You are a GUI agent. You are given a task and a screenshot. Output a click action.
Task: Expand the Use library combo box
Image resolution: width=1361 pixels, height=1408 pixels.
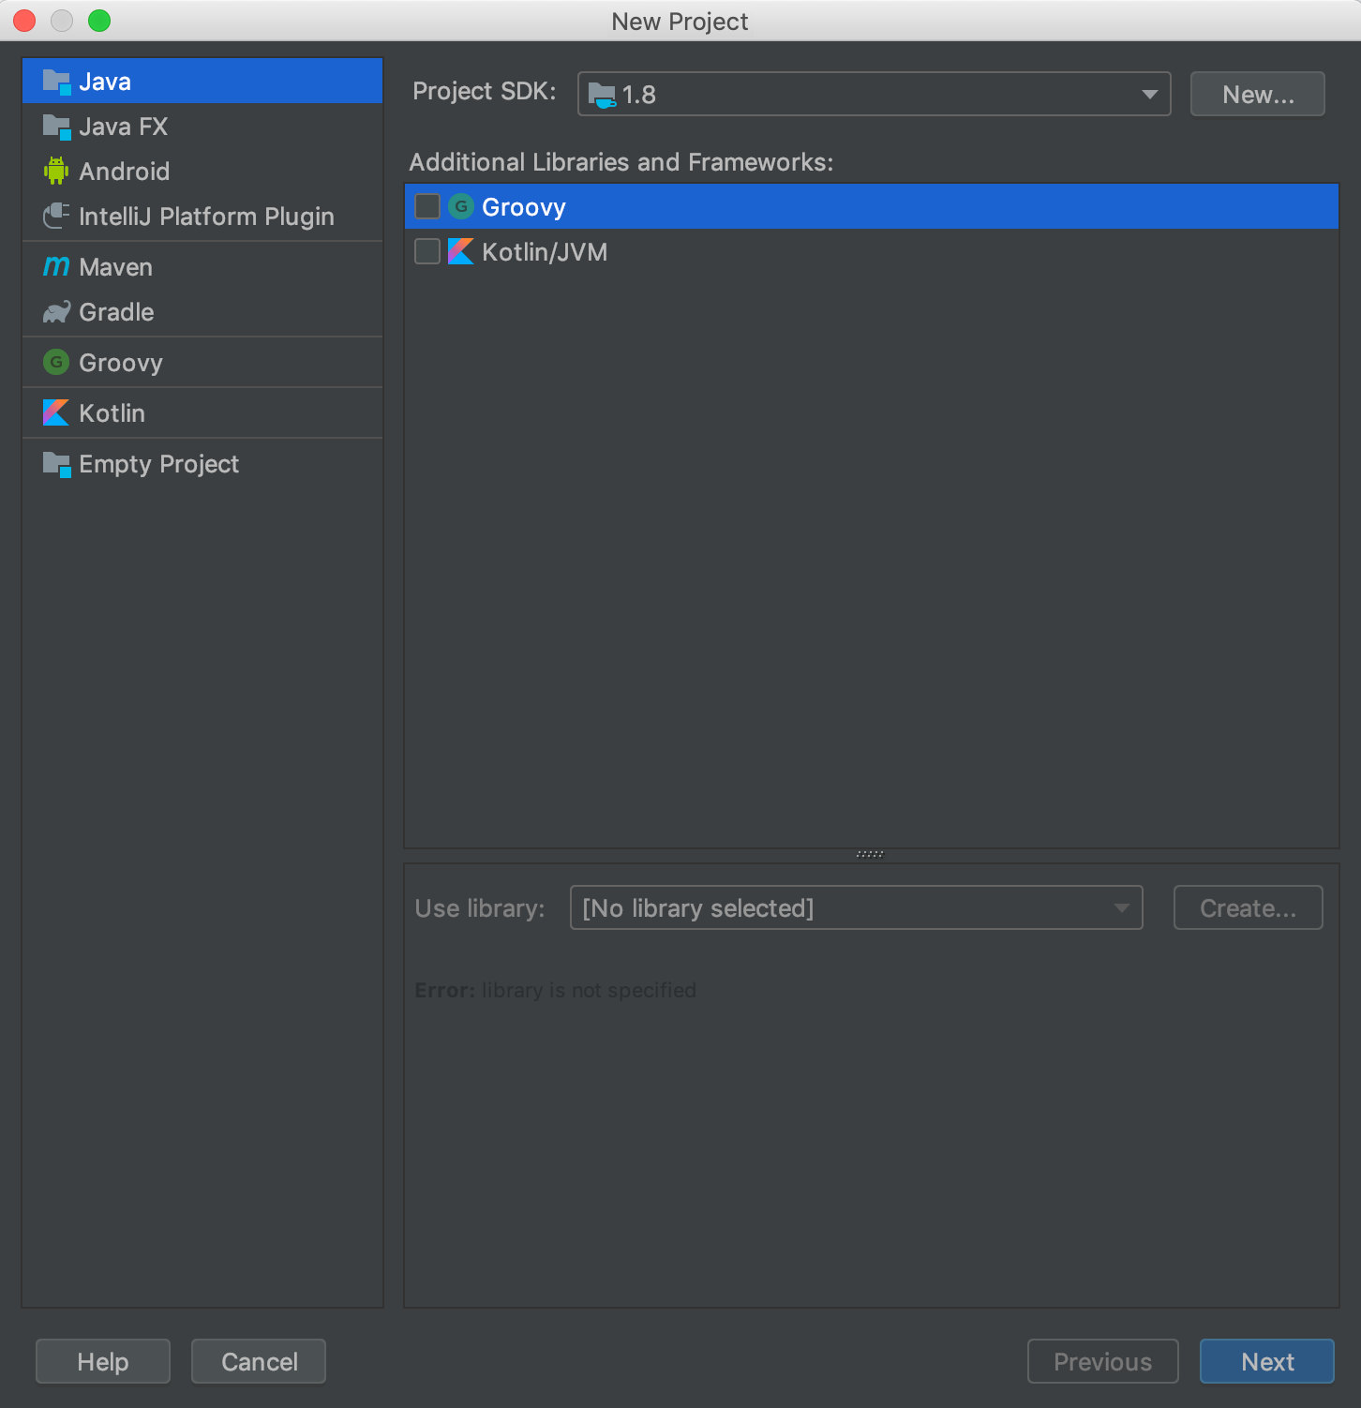click(856, 907)
